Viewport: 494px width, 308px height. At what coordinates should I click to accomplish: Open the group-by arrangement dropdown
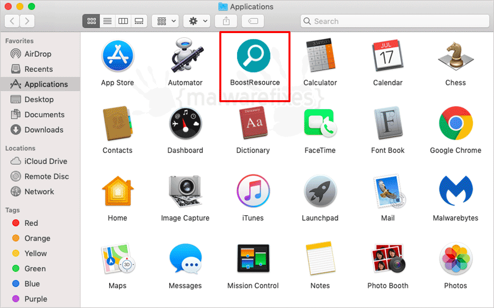165,21
